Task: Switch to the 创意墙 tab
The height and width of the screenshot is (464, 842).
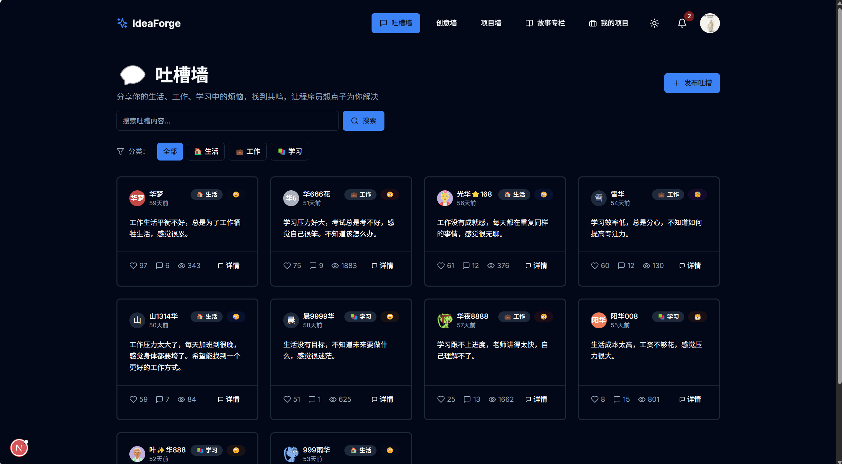Action: pyautogui.click(x=446, y=23)
